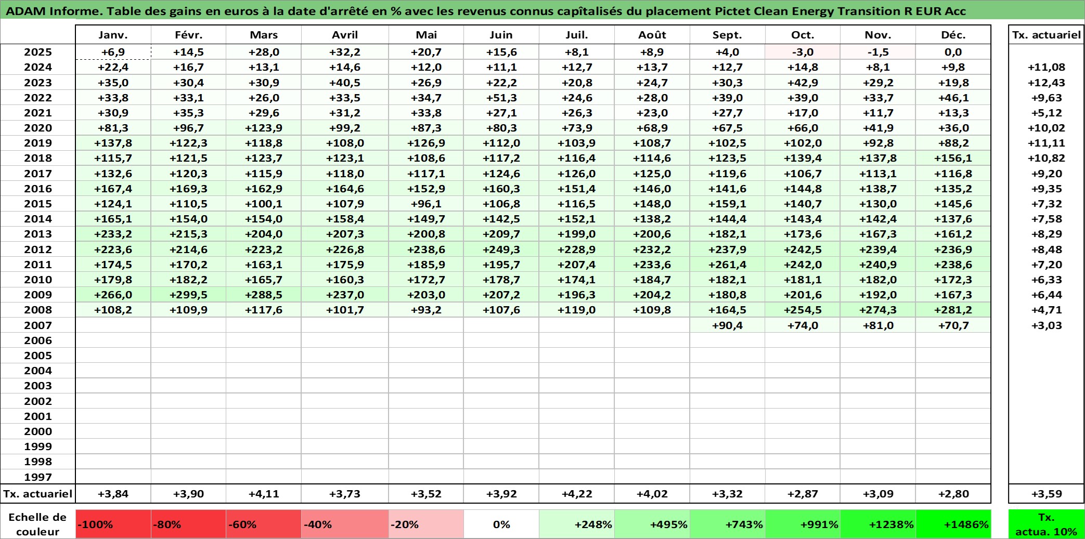The width and height of the screenshot is (1085, 539).
Task: Click the +2,80 monthly rate for Déc.
Action: (x=953, y=494)
